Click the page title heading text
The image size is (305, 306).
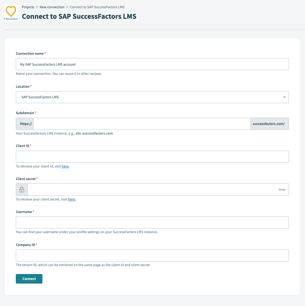pos(79,16)
